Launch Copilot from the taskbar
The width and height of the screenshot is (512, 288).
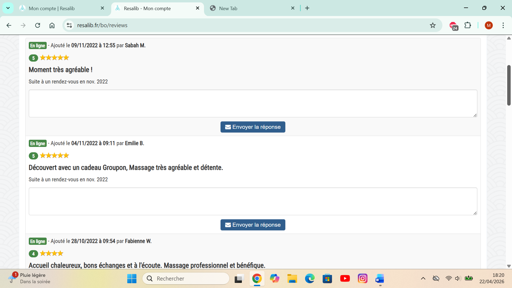pyautogui.click(x=274, y=279)
